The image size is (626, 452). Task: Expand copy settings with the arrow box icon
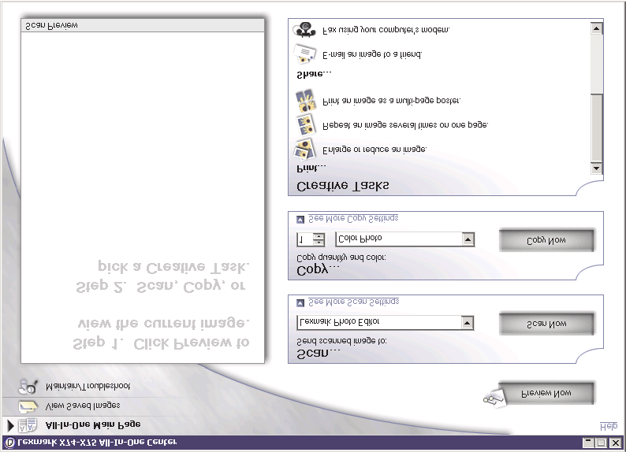[300, 219]
